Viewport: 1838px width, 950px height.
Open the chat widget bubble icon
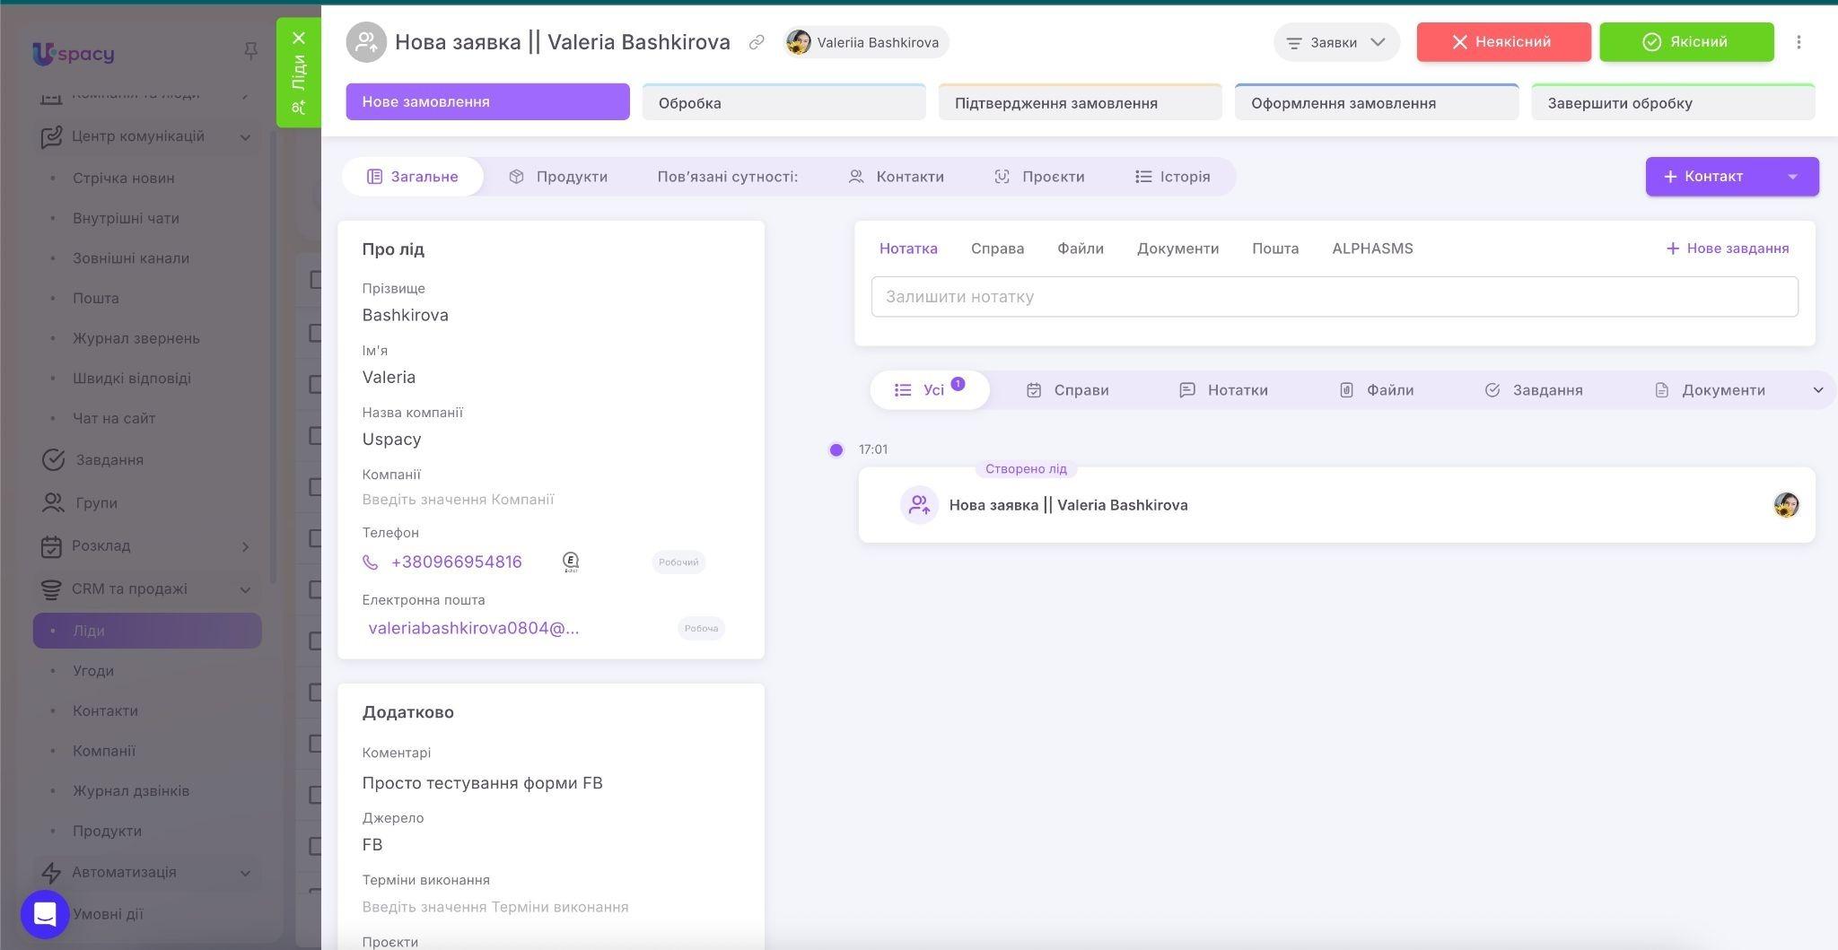(45, 914)
